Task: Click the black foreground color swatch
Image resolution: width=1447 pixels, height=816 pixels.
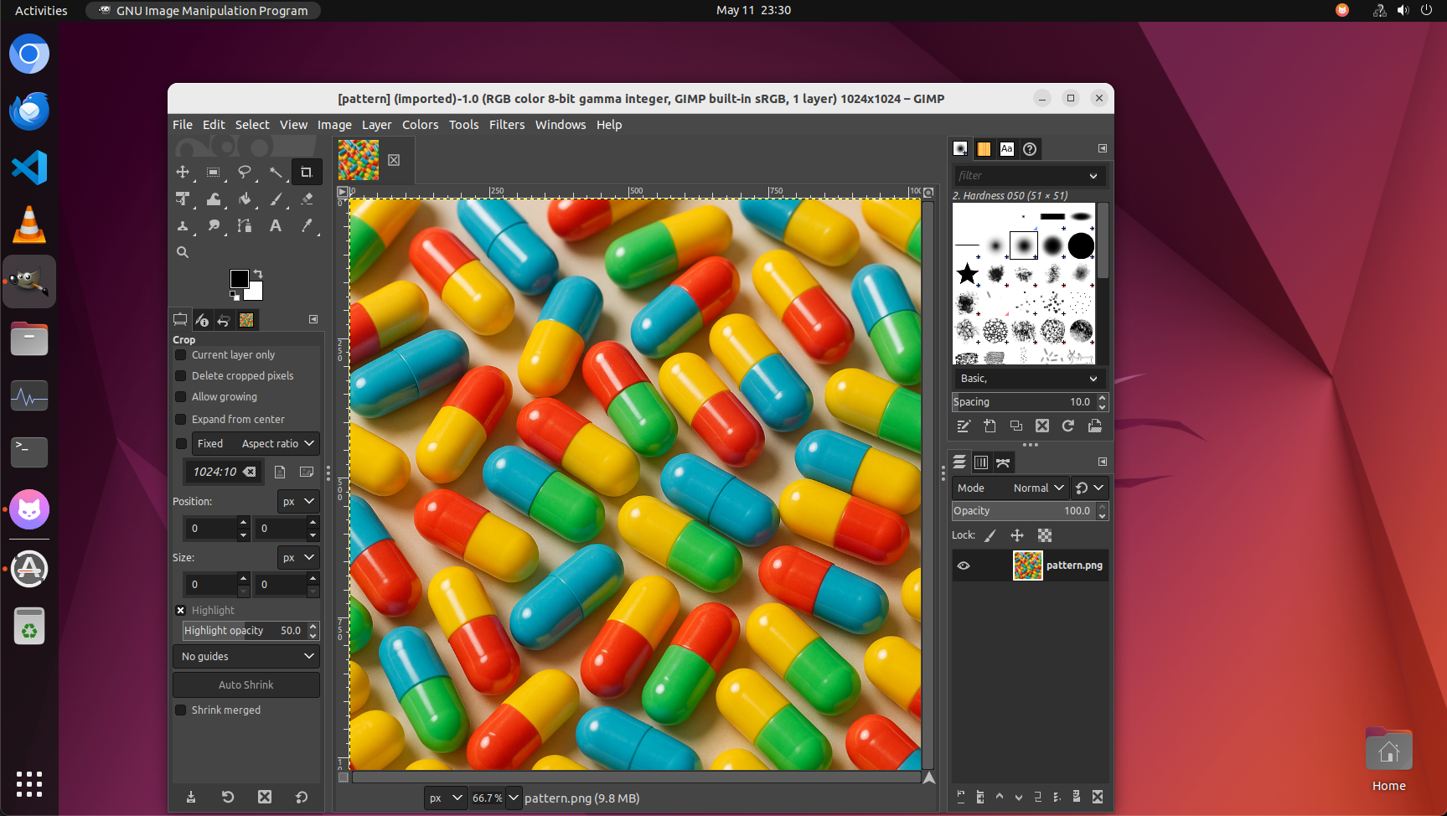Action: 239,279
